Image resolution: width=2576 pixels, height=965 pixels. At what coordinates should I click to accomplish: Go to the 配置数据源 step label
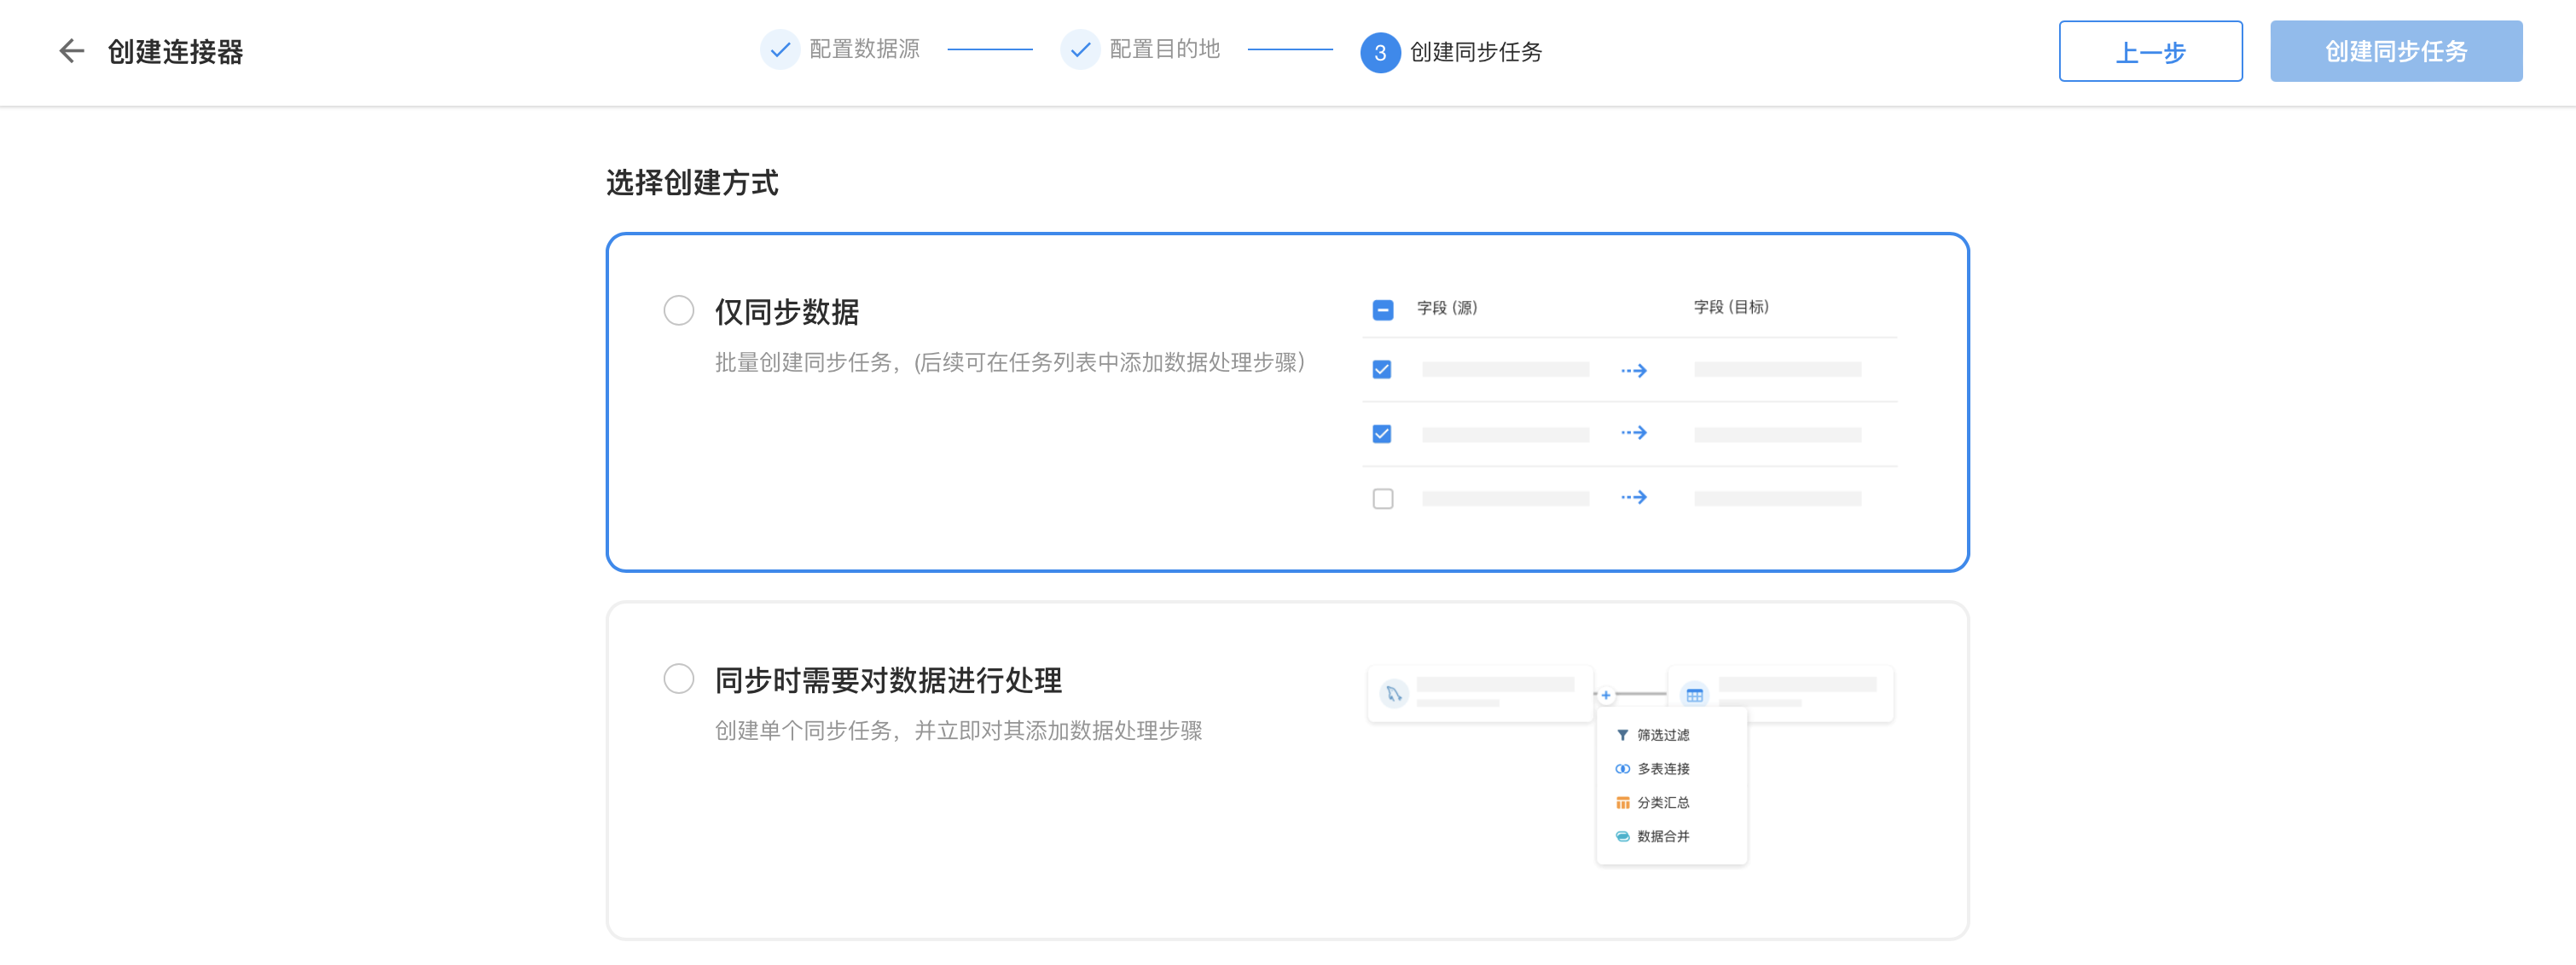coord(864,49)
